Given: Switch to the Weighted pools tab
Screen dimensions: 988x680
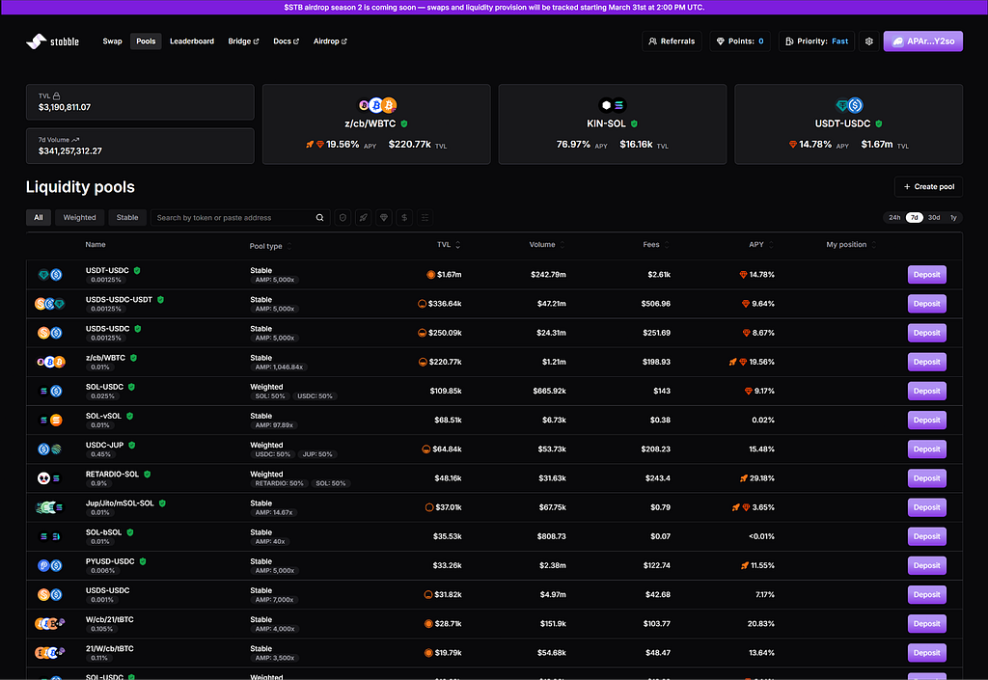Looking at the screenshot, I should [79, 218].
